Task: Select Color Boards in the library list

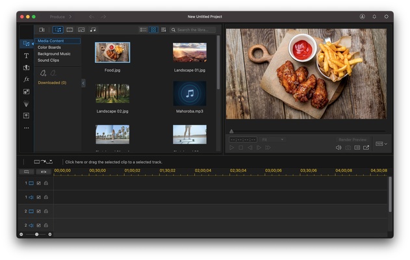Action: pos(49,47)
